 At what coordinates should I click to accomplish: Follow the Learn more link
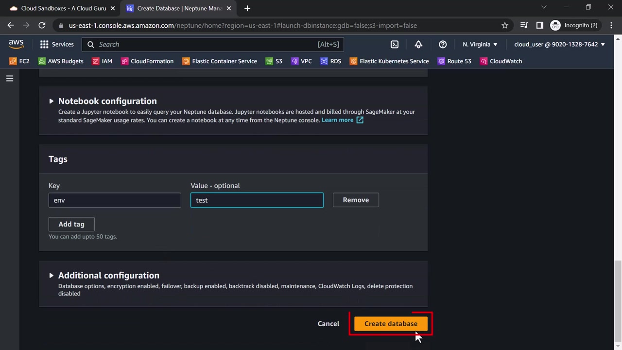(337, 120)
